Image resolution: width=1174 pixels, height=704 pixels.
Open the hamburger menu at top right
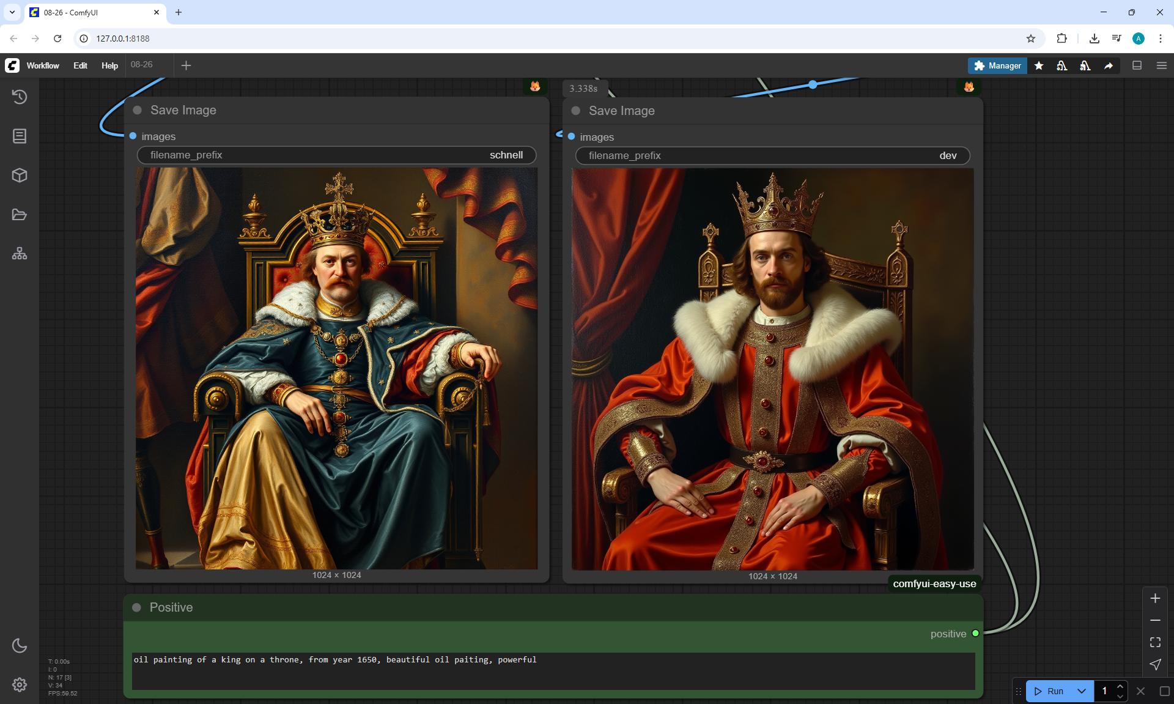(1162, 65)
